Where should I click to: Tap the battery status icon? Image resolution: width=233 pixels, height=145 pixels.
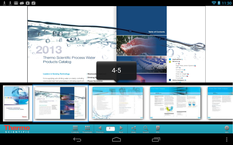[x=219, y=3]
